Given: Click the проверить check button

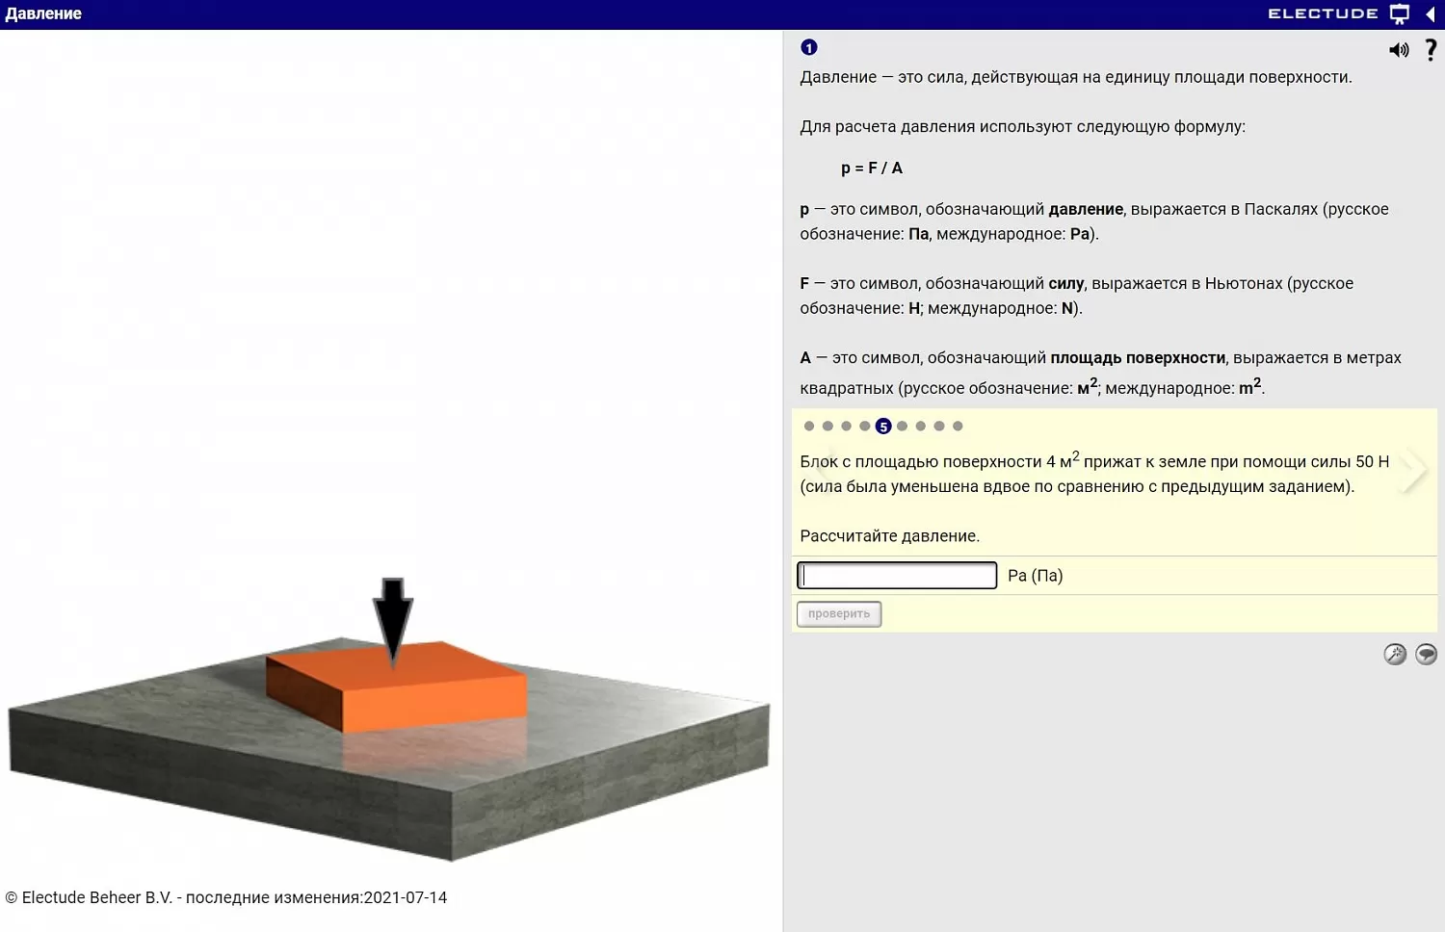Looking at the screenshot, I should (x=839, y=614).
